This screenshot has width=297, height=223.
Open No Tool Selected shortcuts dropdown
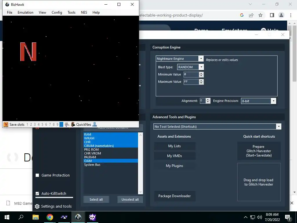[x=279, y=127]
